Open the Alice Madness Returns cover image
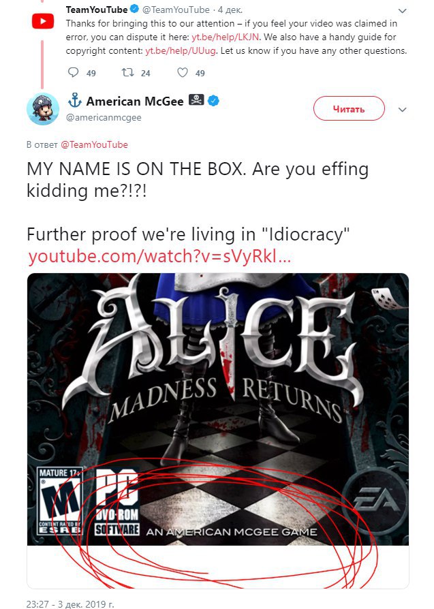 point(217,409)
